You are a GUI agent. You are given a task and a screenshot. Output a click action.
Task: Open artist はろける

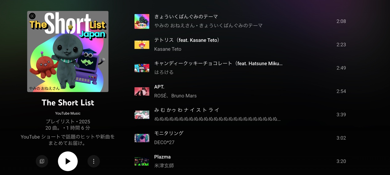click(x=164, y=72)
